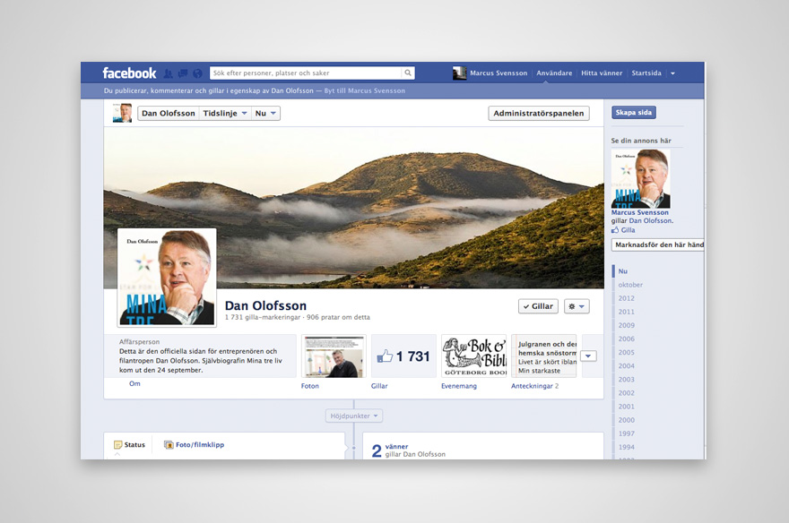Open Hitta vänner in the top bar
789x523 pixels.
pos(602,73)
